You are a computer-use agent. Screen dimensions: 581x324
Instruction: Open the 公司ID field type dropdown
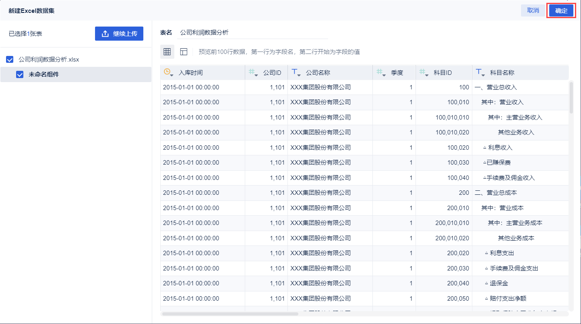tap(253, 72)
